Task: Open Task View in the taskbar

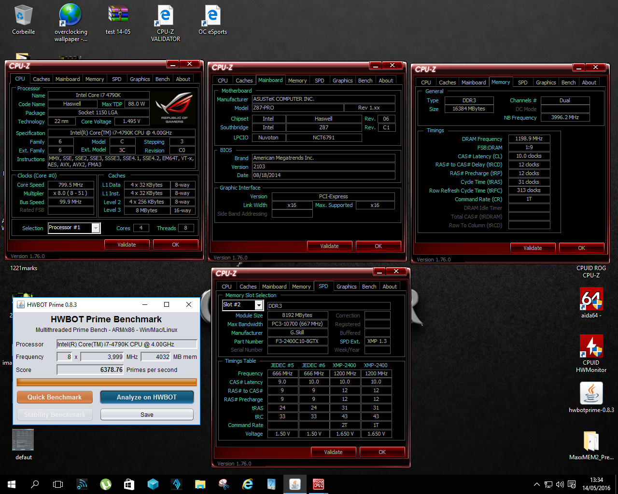Action: point(58,484)
